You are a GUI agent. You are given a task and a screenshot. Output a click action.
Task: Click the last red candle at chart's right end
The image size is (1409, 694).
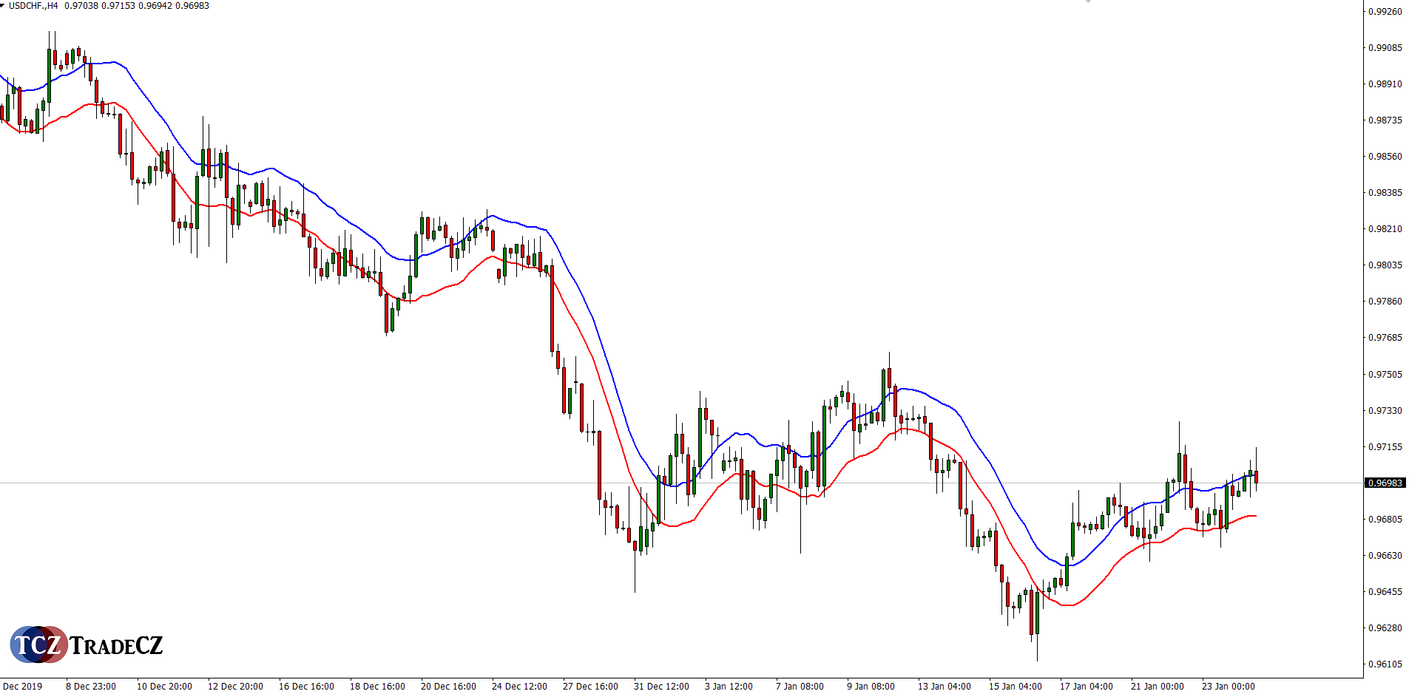pos(1256,477)
